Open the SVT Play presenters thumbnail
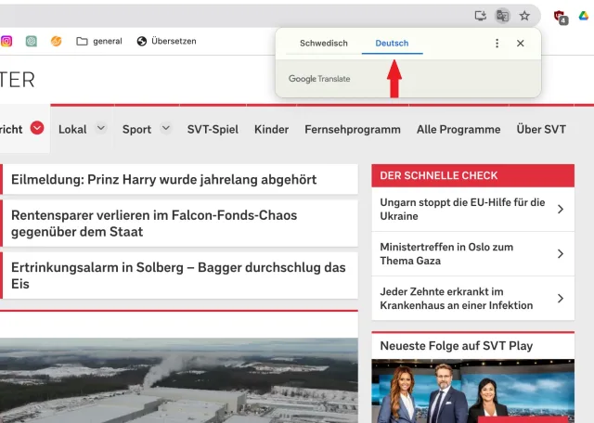This screenshot has width=594, height=423. pyautogui.click(x=472, y=391)
